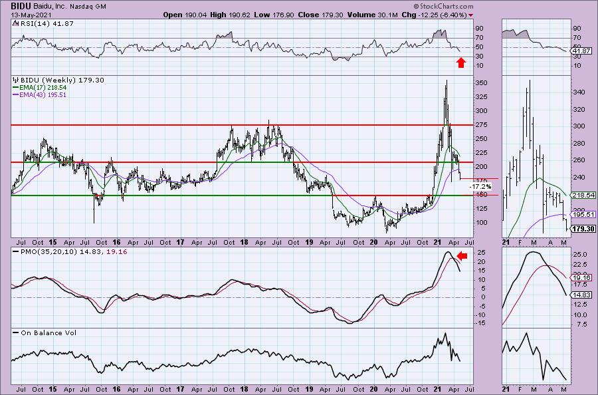The image size is (598, 395).
Task: Click the EMA(17) 218.54 legend entry
Action: pos(43,87)
